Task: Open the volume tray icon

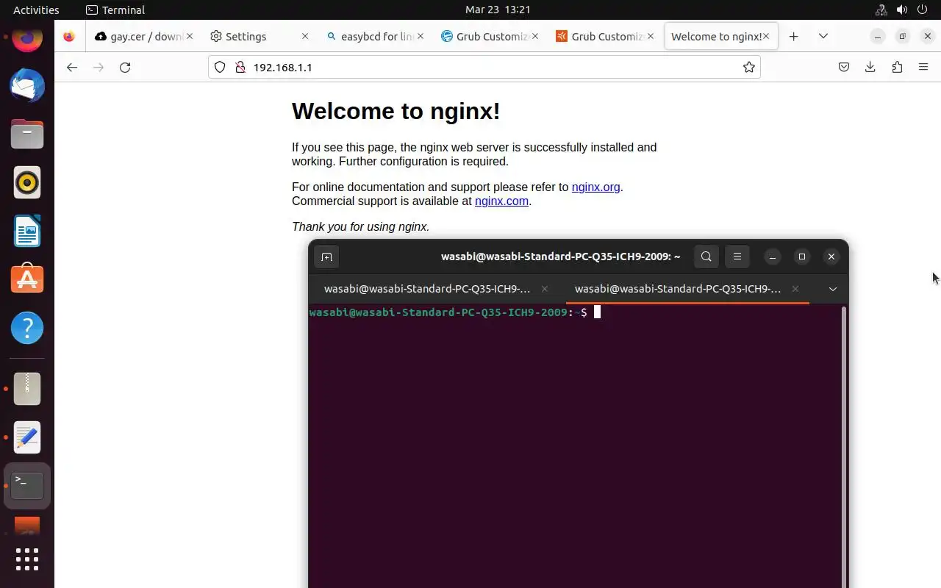Action: pyautogui.click(x=902, y=10)
